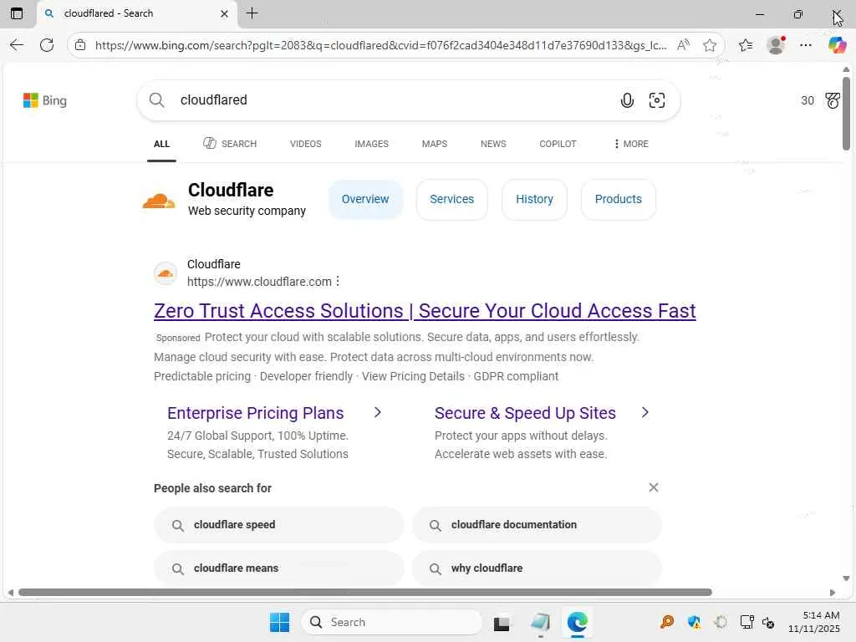
Task: Add this page to favorites star
Action: 710,45
